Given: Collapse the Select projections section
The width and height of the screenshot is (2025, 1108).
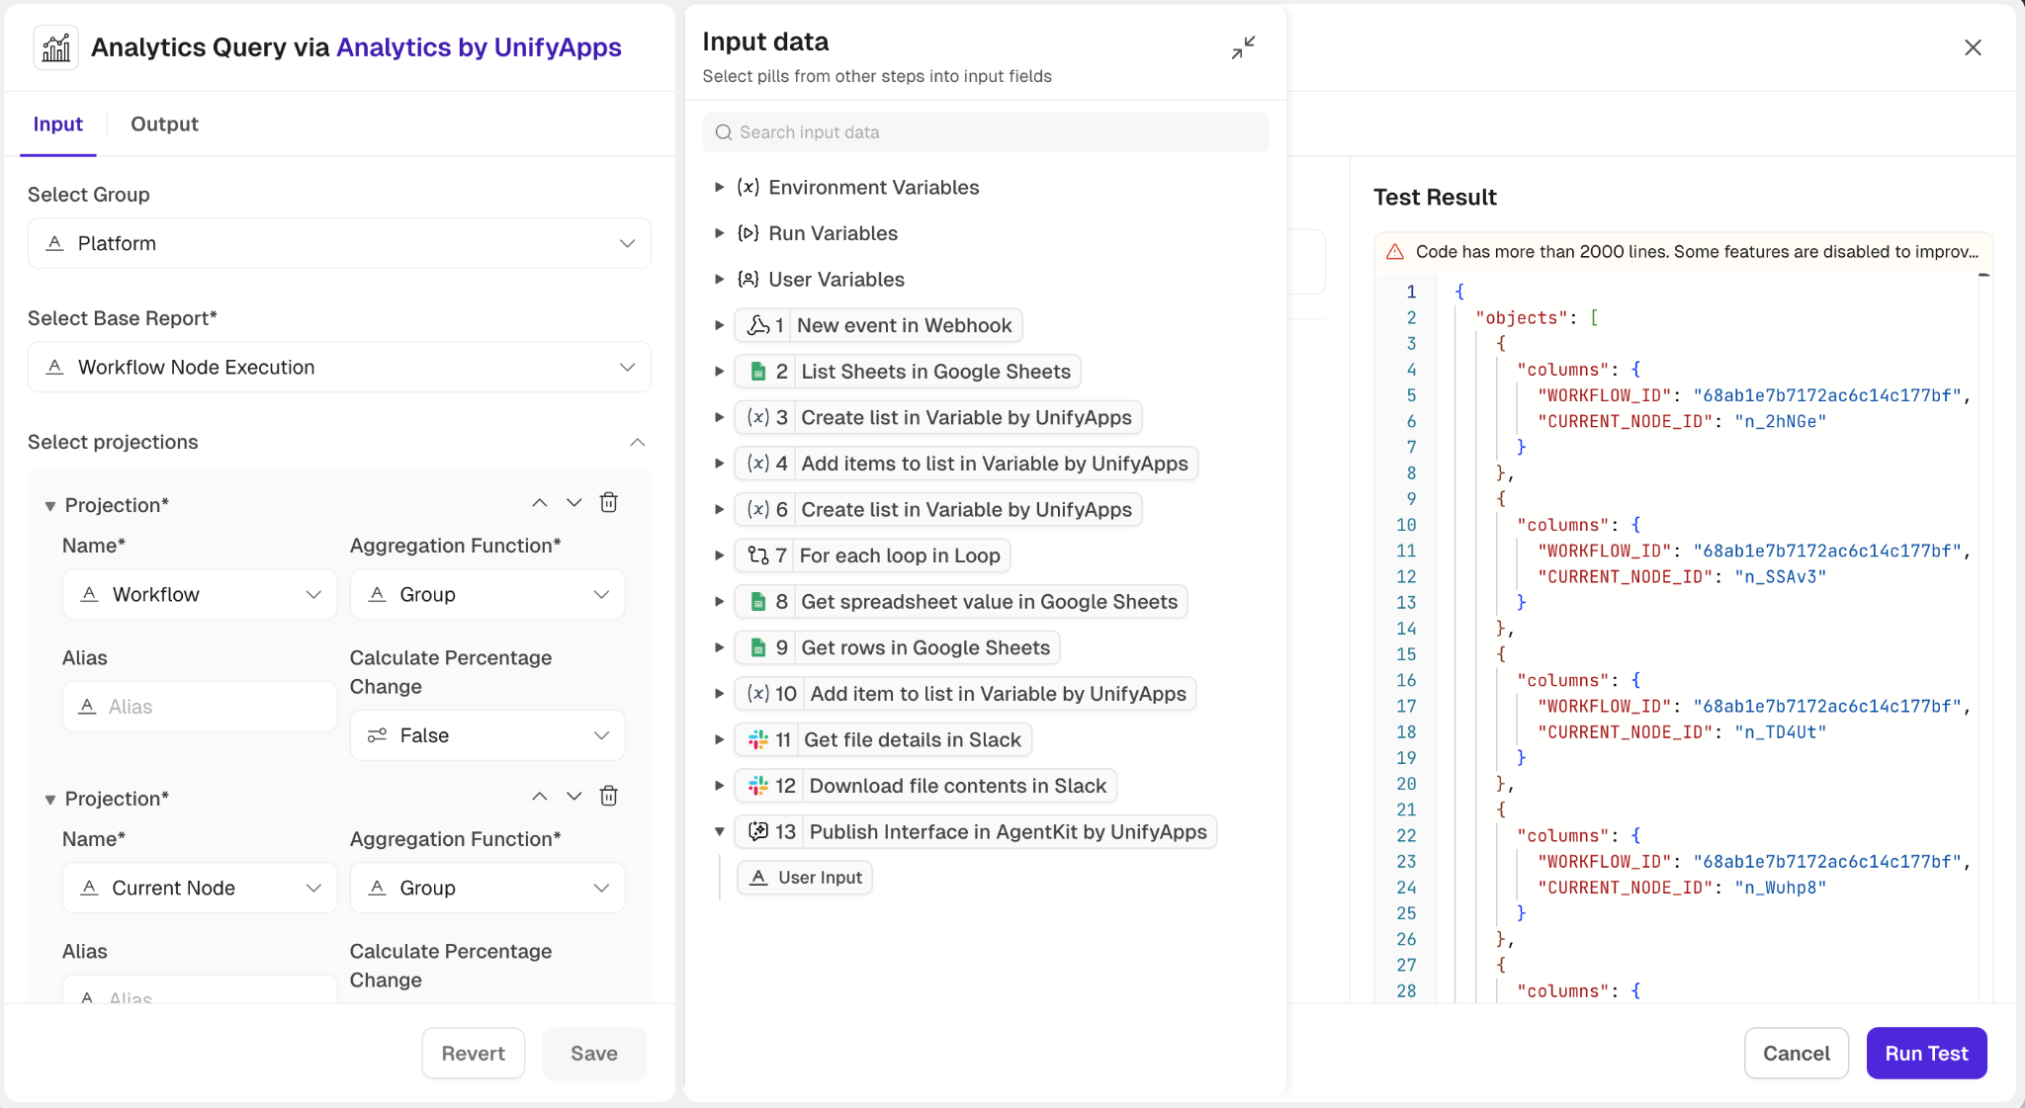Looking at the screenshot, I should (x=637, y=442).
